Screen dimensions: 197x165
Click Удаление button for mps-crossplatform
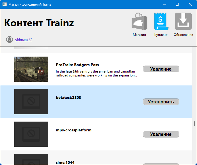(161, 134)
